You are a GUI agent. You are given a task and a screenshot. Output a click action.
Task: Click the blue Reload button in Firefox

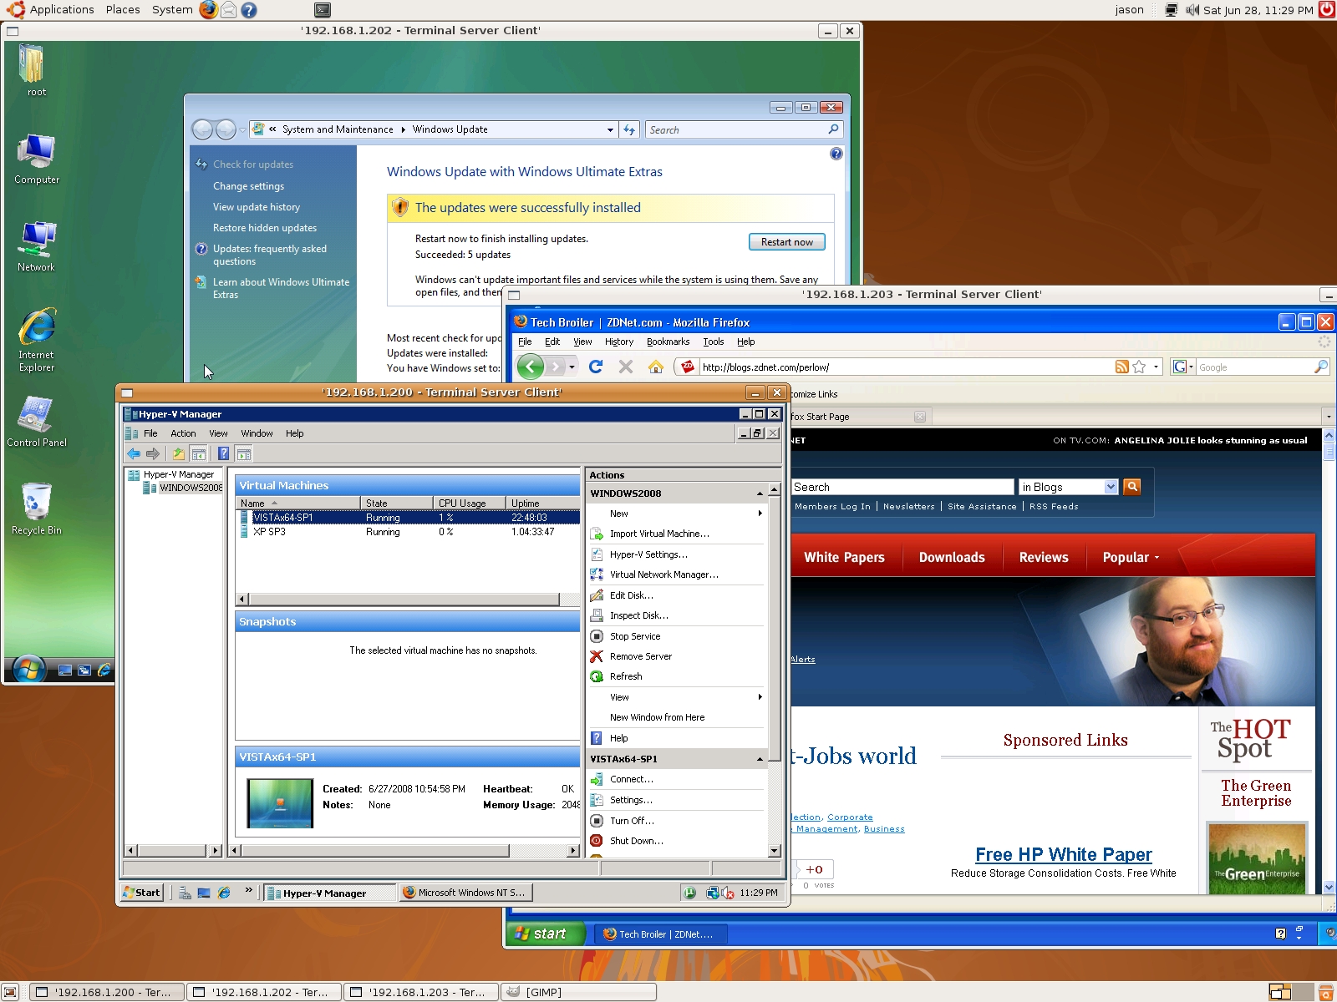(x=596, y=367)
